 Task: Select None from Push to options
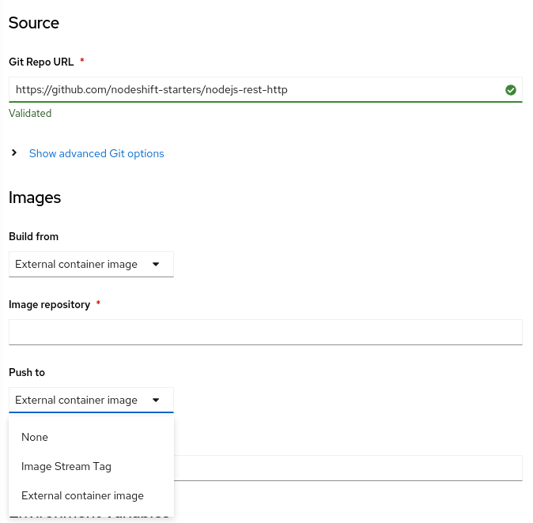coord(91,437)
